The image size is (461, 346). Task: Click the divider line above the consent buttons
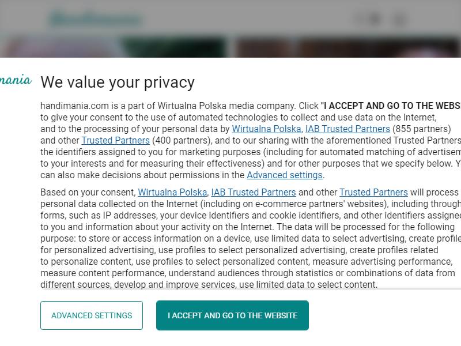click(x=251, y=289)
